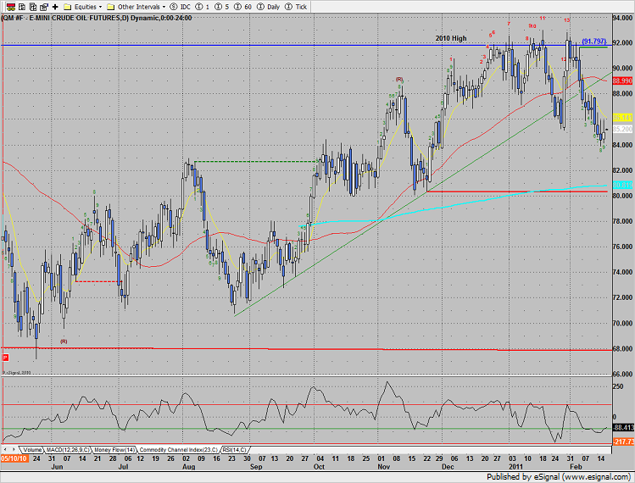Click the circled I icon for Daily interval
635x483 pixels.
pyautogui.click(x=260, y=7)
